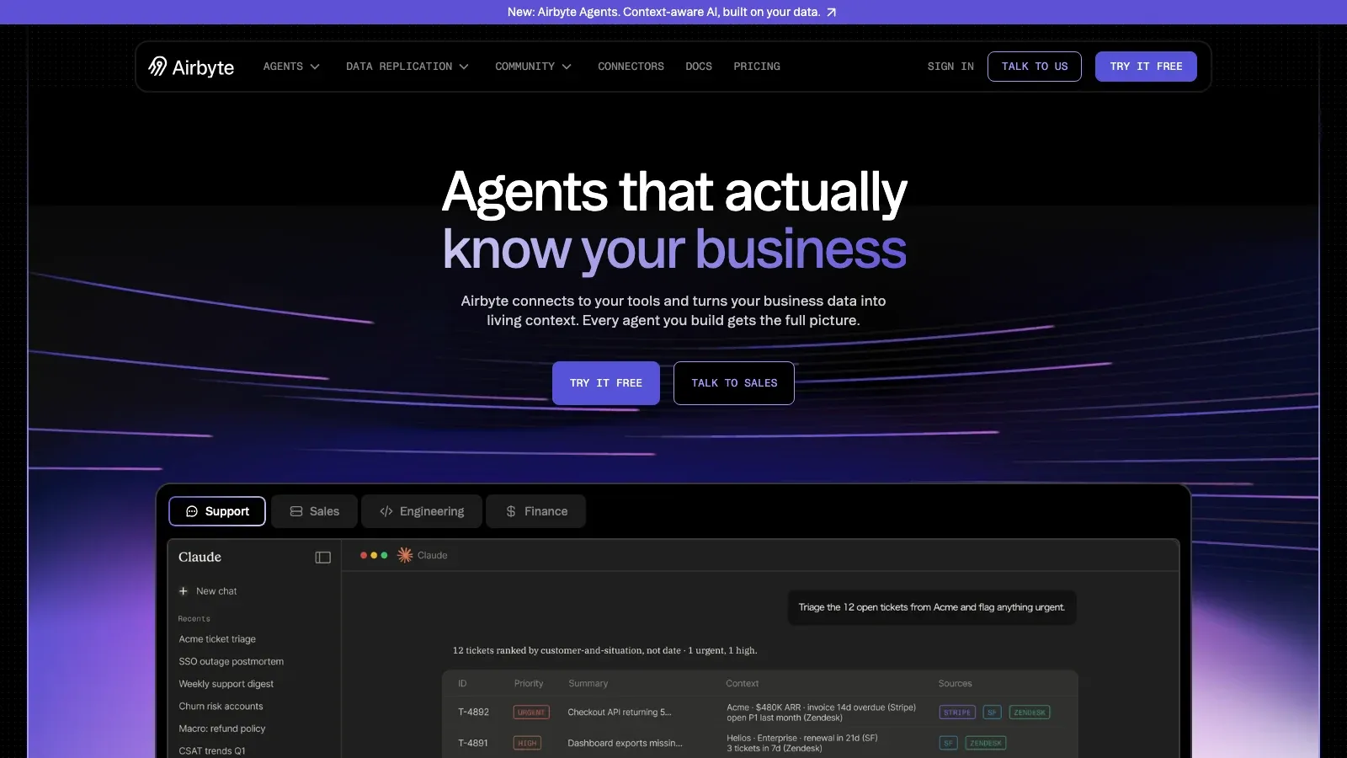Click ticket ID T-4891
The height and width of the screenshot is (758, 1347).
pyautogui.click(x=473, y=743)
